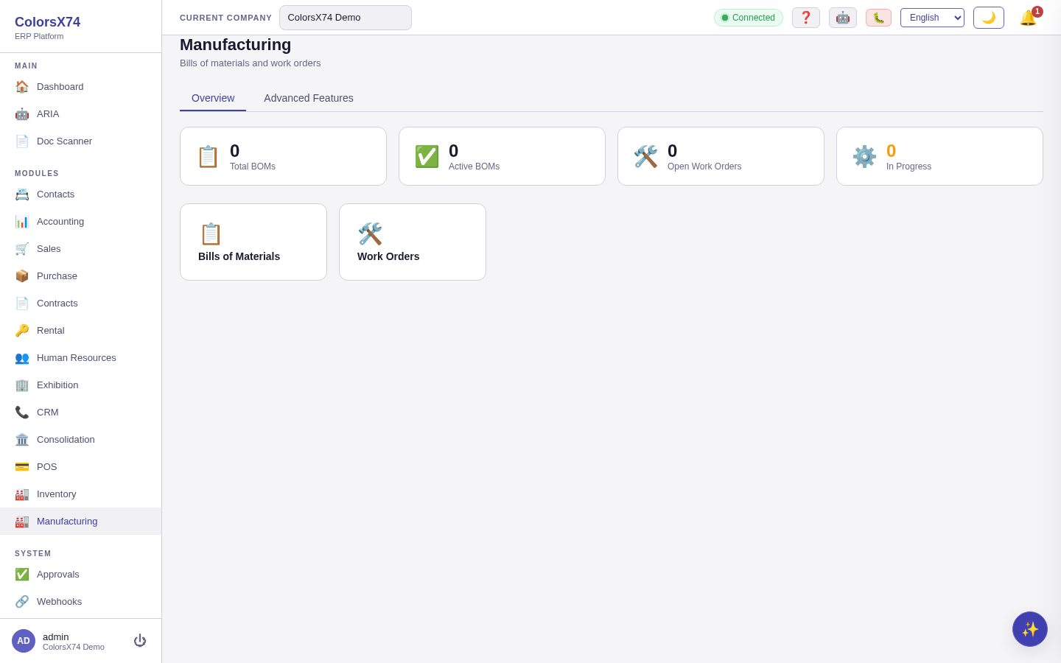Click the Contracts document icon
This screenshot has height=663, width=1061.
pyautogui.click(x=22, y=303)
